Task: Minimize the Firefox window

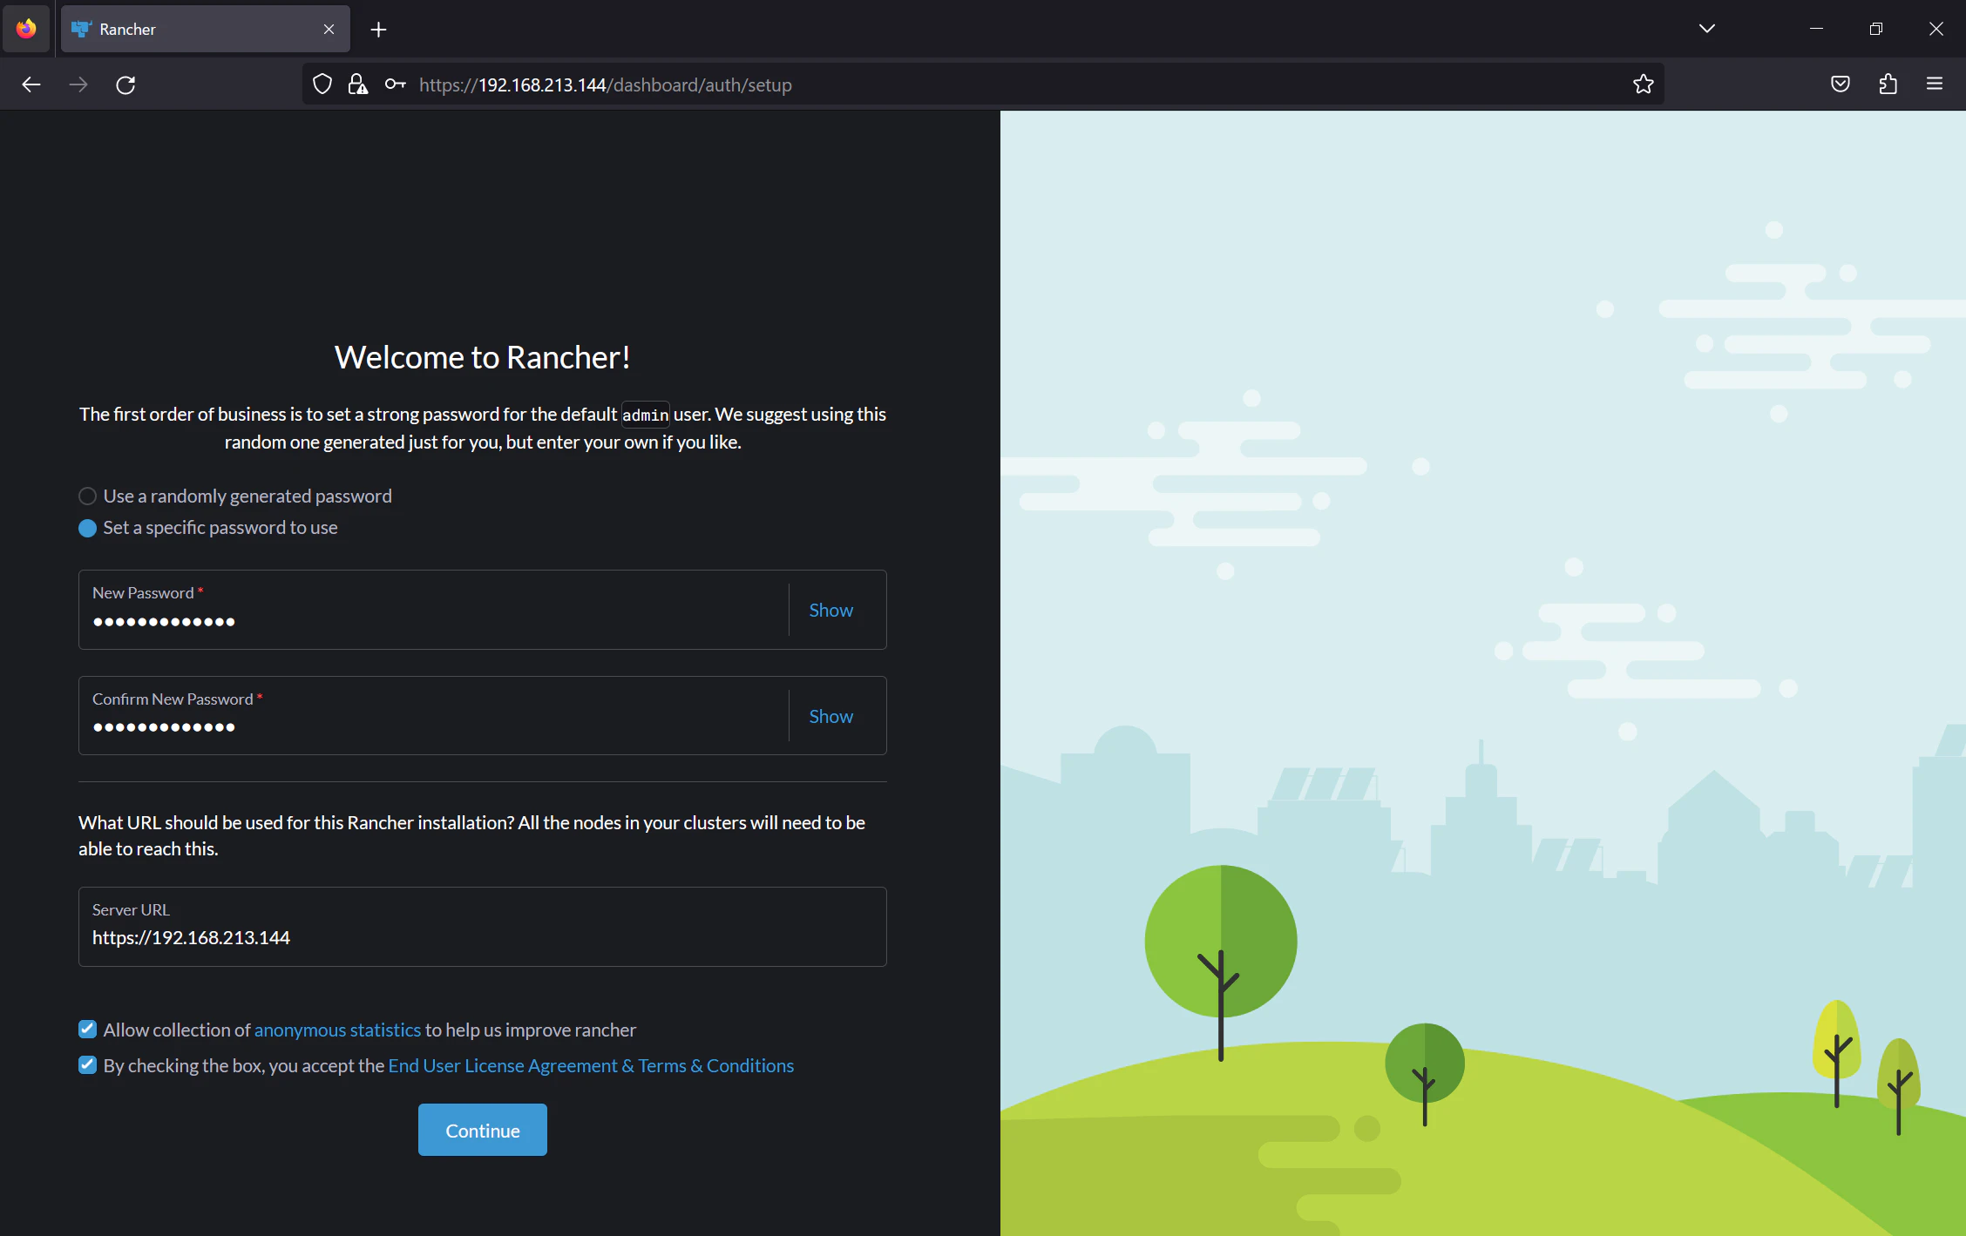Action: [x=1816, y=29]
